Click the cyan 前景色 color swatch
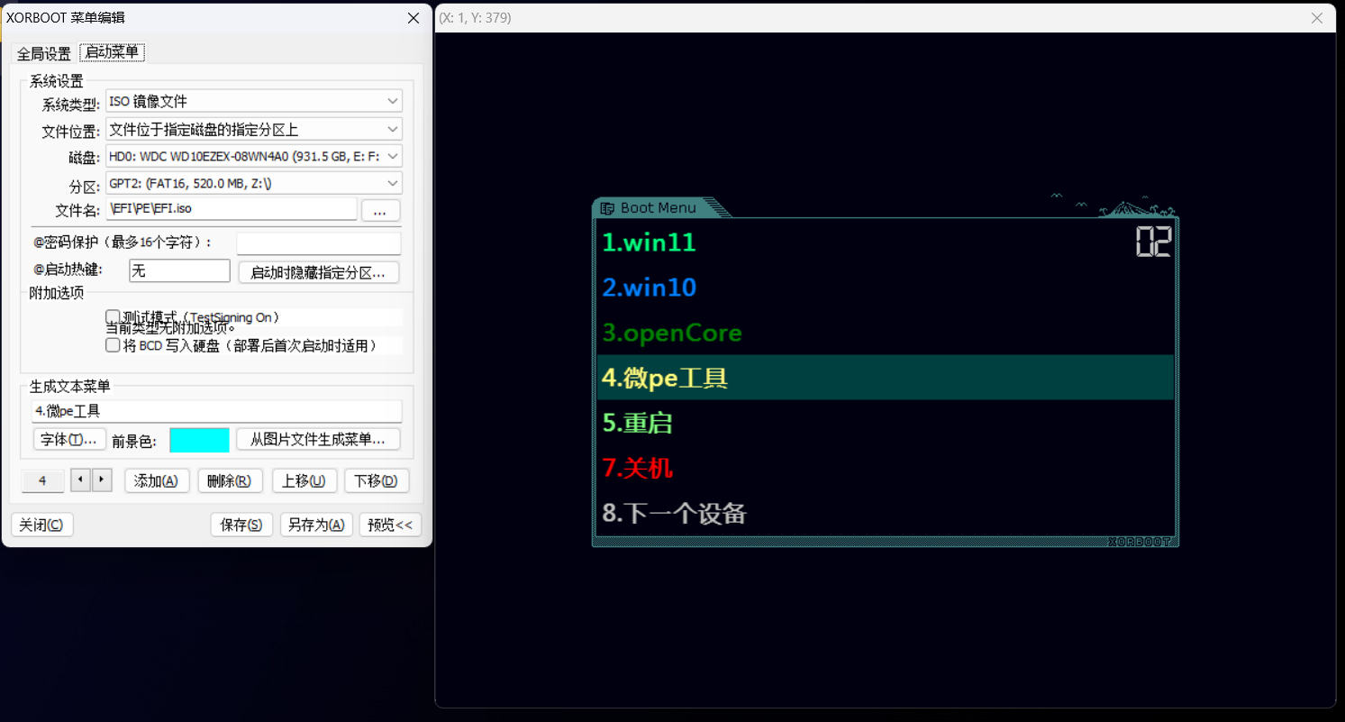The width and height of the screenshot is (1345, 722). [199, 440]
